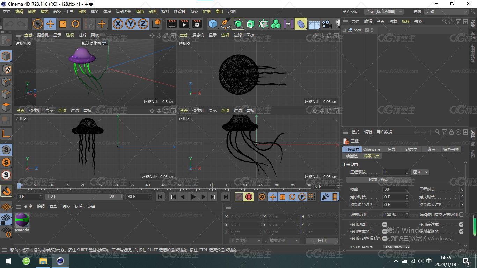This screenshot has height=268, width=477.
Task: Select the Materia material thumbnail
Action: [x=22, y=222]
